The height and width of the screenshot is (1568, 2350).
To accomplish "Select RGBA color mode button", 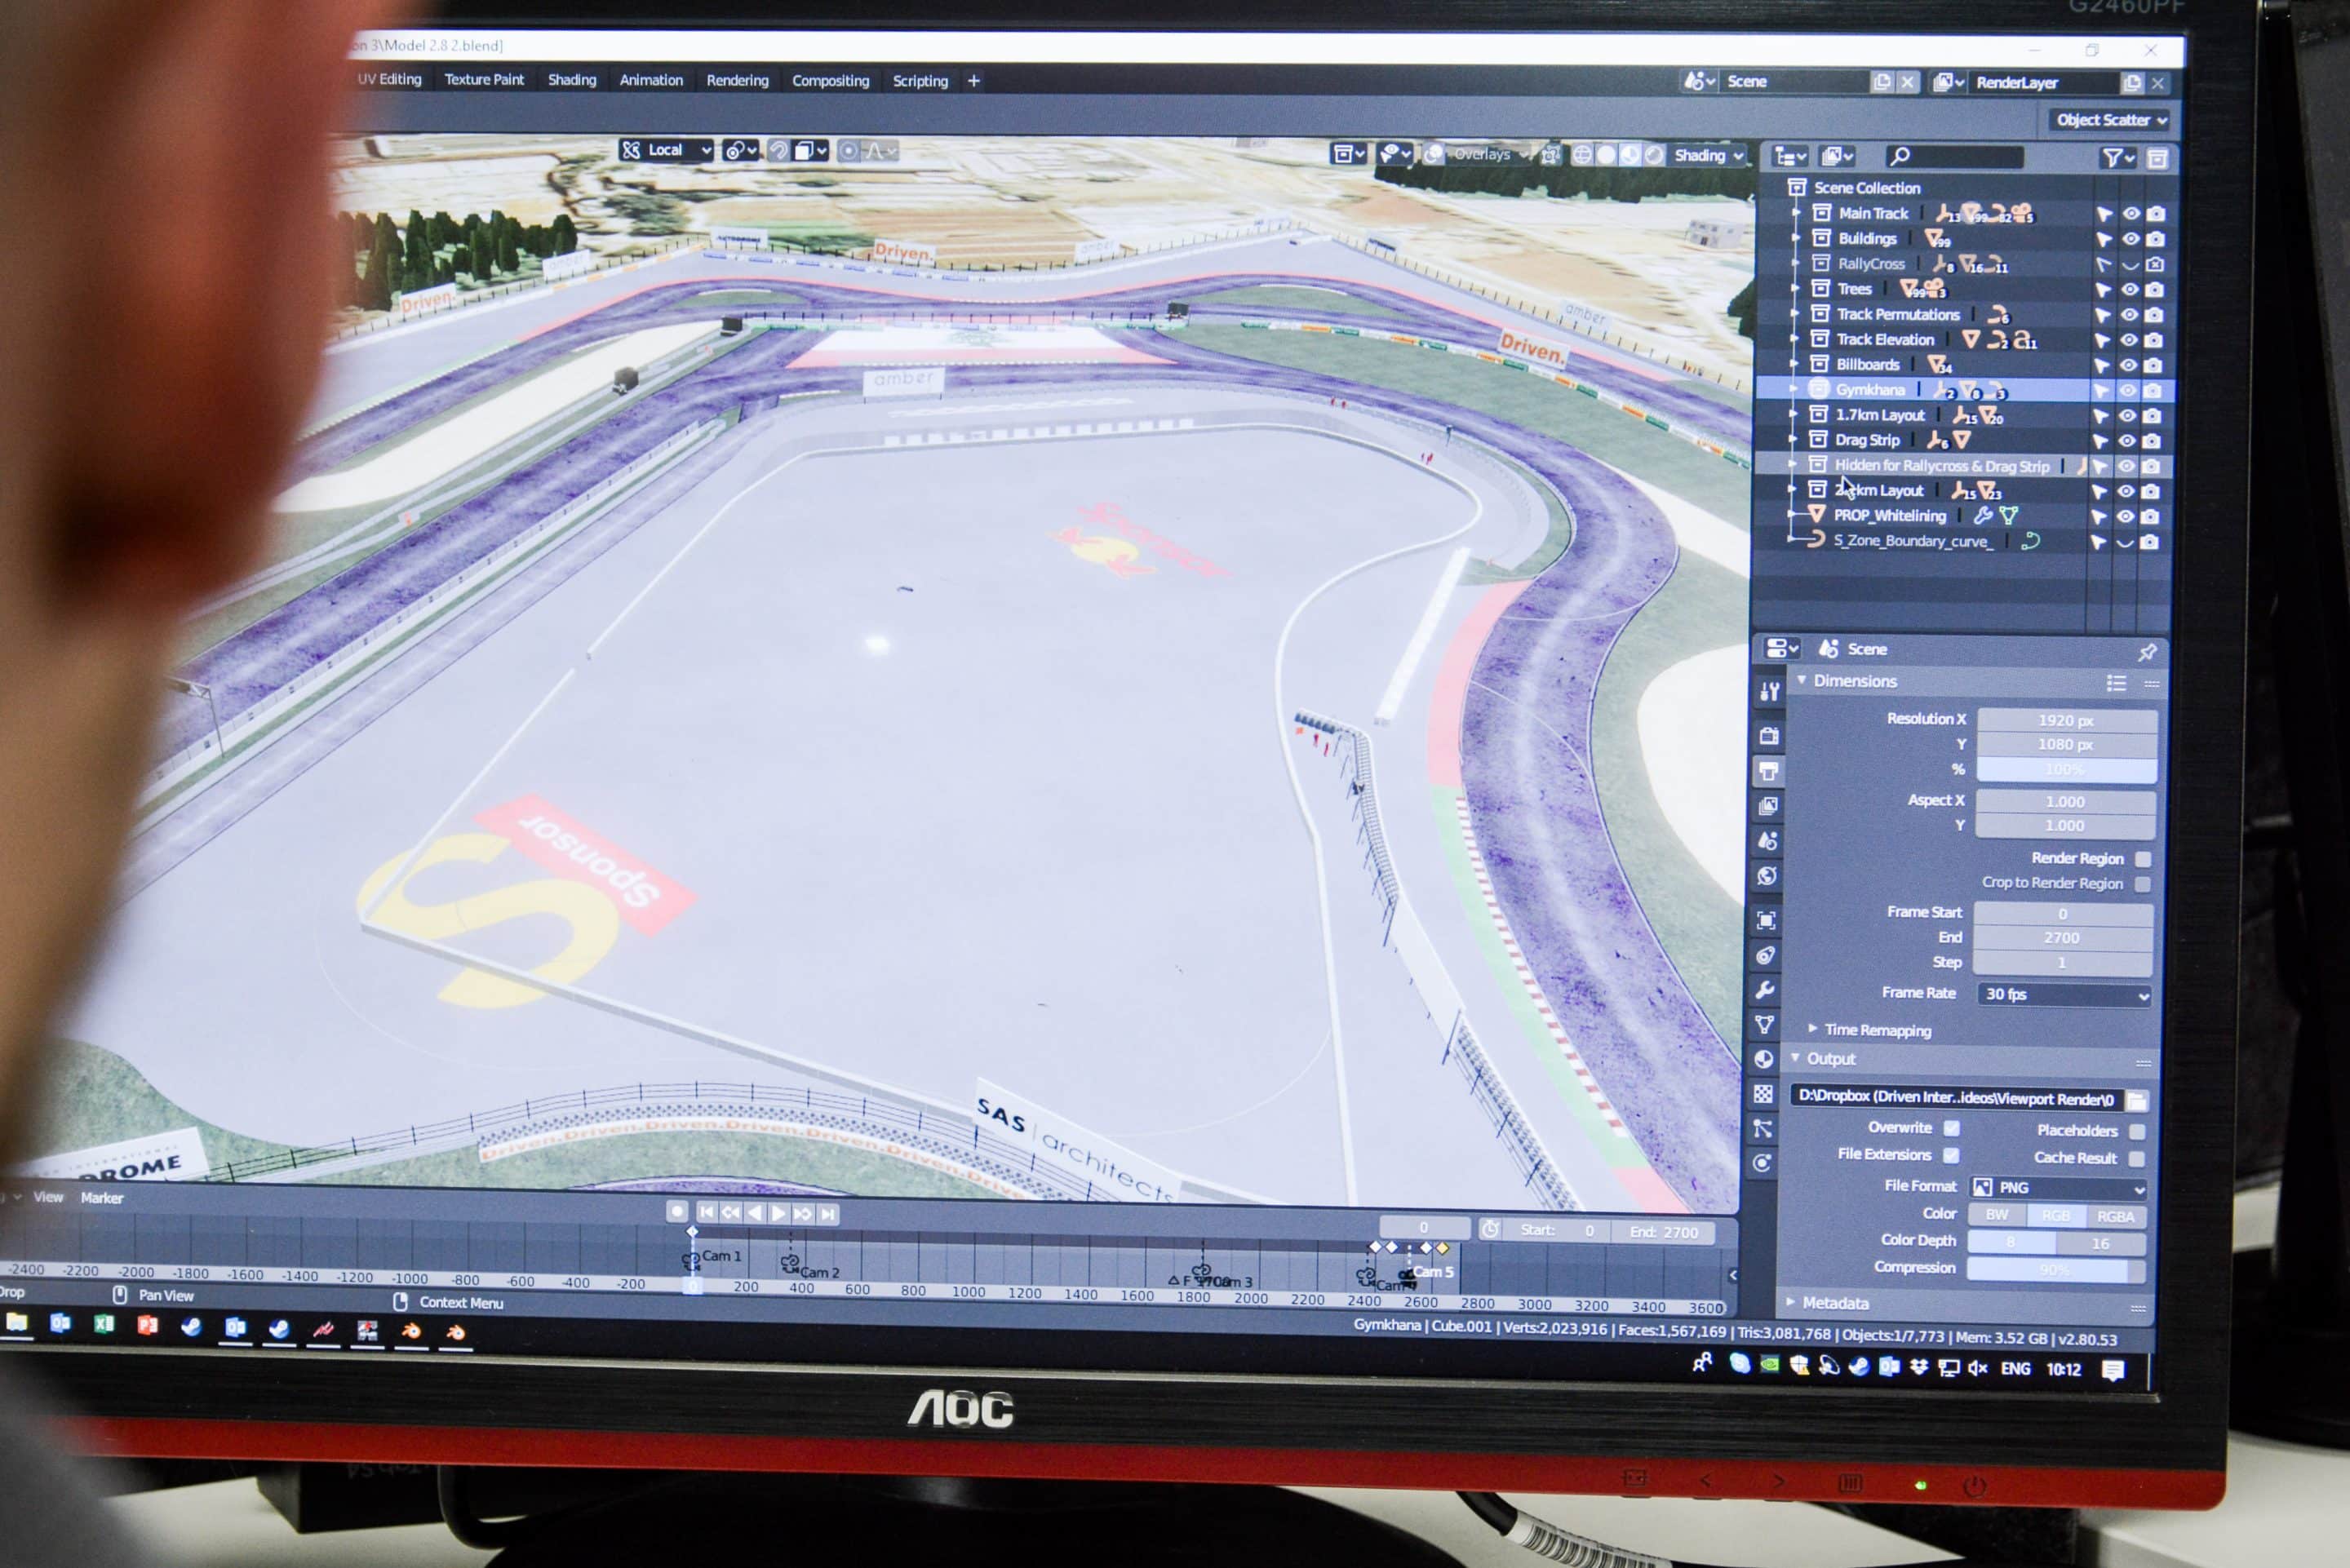I will click(2115, 1216).
